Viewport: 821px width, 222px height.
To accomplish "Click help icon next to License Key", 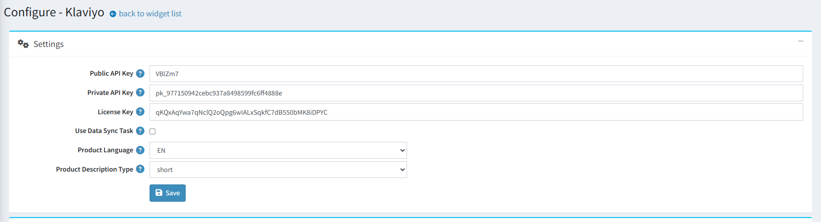I will click(x=140, y=112).
